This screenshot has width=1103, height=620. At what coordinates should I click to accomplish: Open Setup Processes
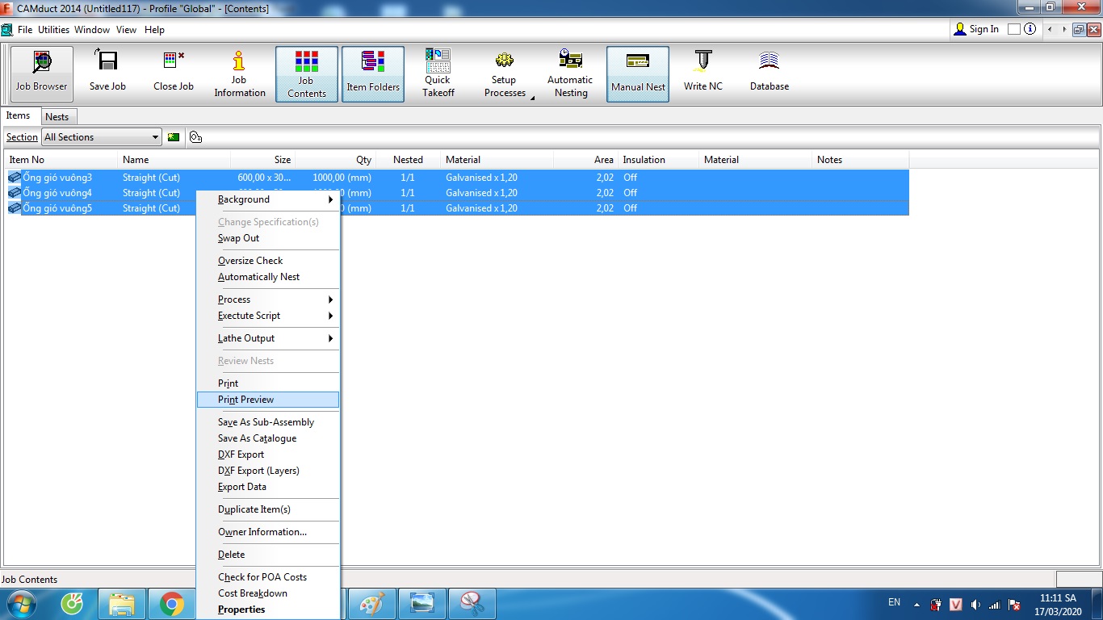click(x=505, y=73)
